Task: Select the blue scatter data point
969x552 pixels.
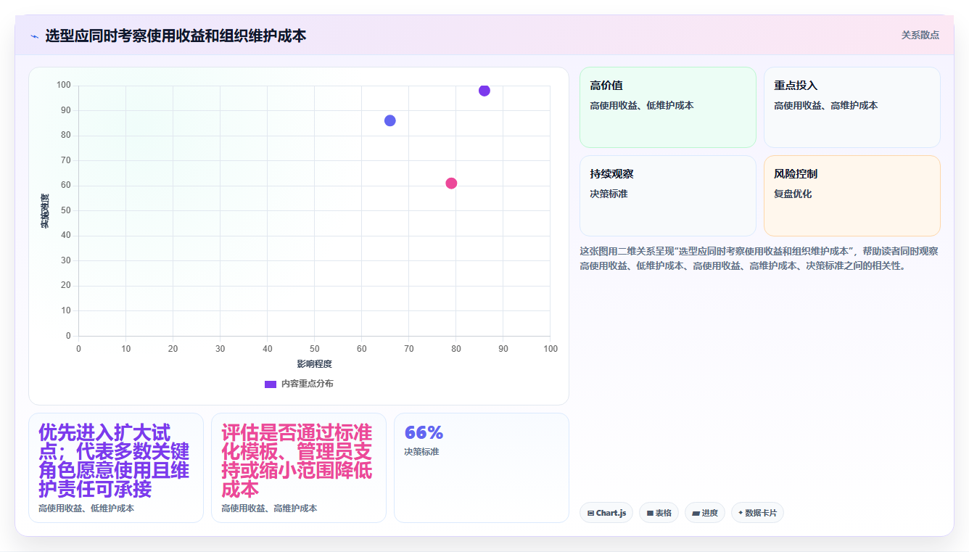Action: pyautogui.click(x=390, y=120)
